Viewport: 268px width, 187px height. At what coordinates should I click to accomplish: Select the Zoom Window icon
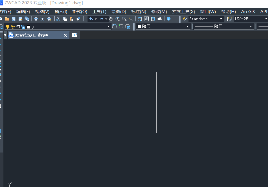point(124,19)
